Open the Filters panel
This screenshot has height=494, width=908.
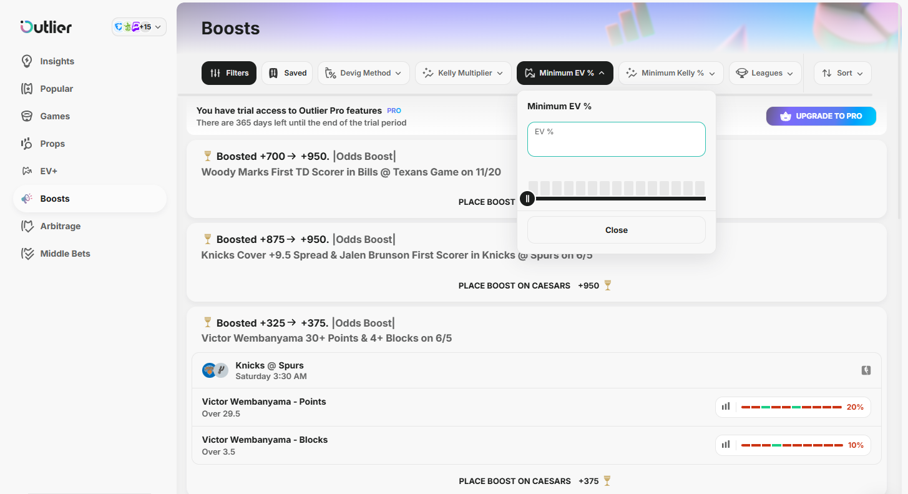coord(229,73)
